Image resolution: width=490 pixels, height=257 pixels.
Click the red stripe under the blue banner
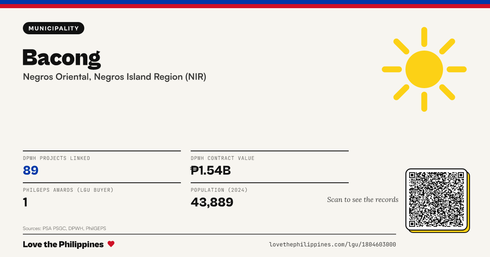pos(245,6)
